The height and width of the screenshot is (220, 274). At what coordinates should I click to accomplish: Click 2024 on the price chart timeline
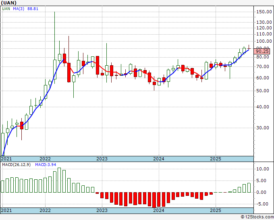click(159, 159)
